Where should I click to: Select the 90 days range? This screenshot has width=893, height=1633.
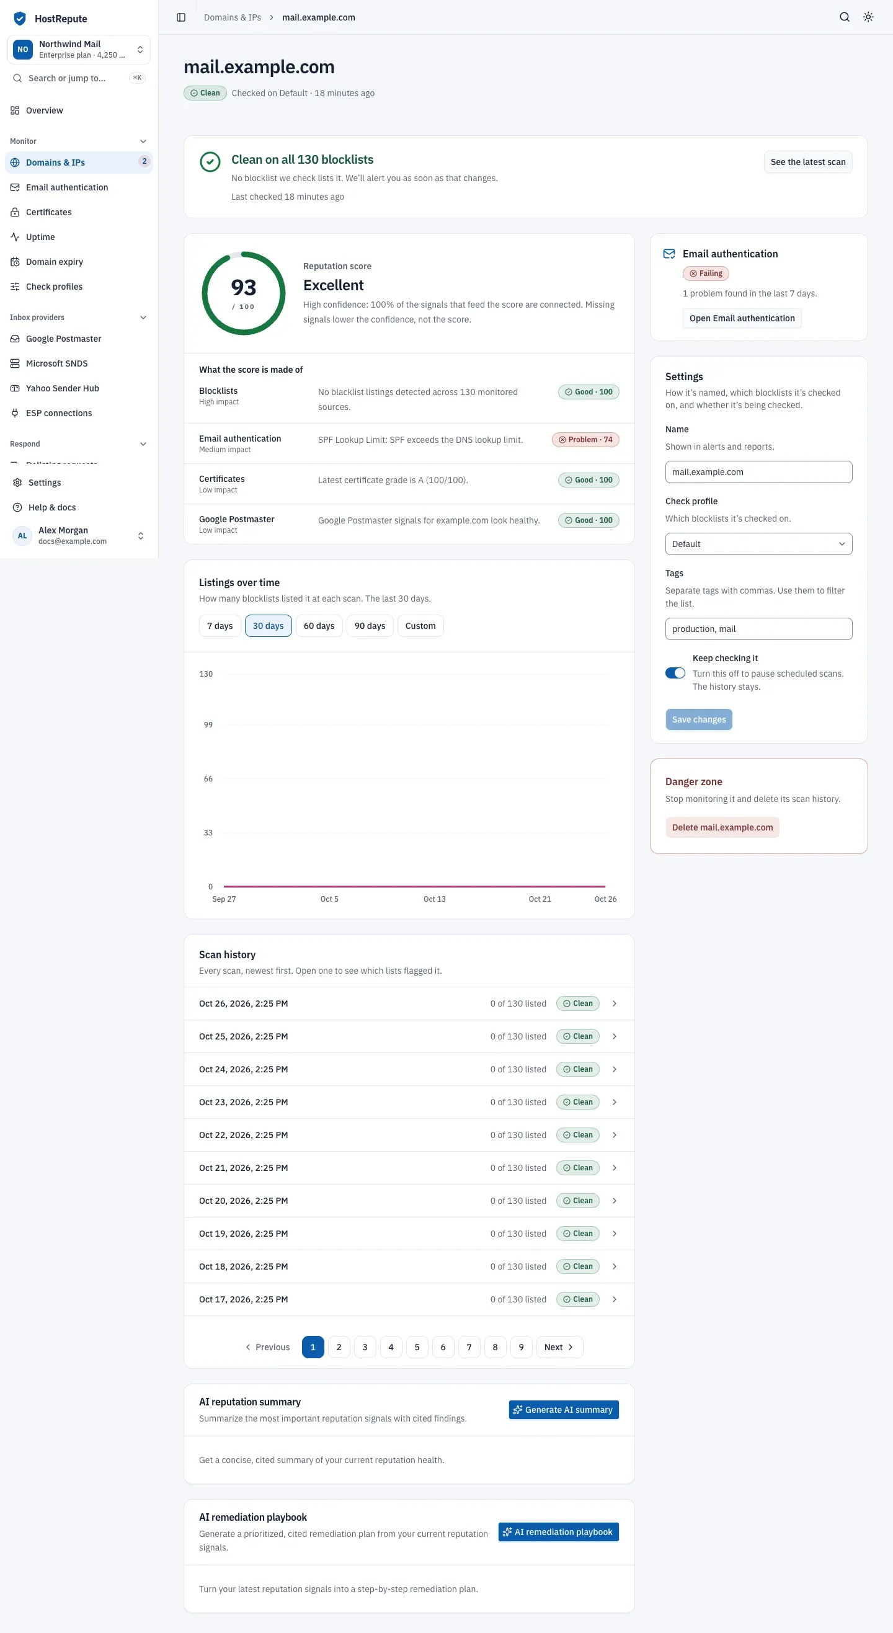(x=370, y=626)
